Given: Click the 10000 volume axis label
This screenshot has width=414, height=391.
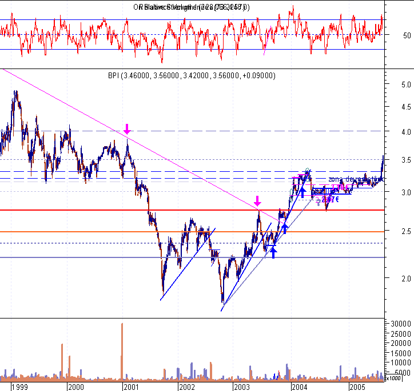Looking at the screenshot, I should click(401, 363).
